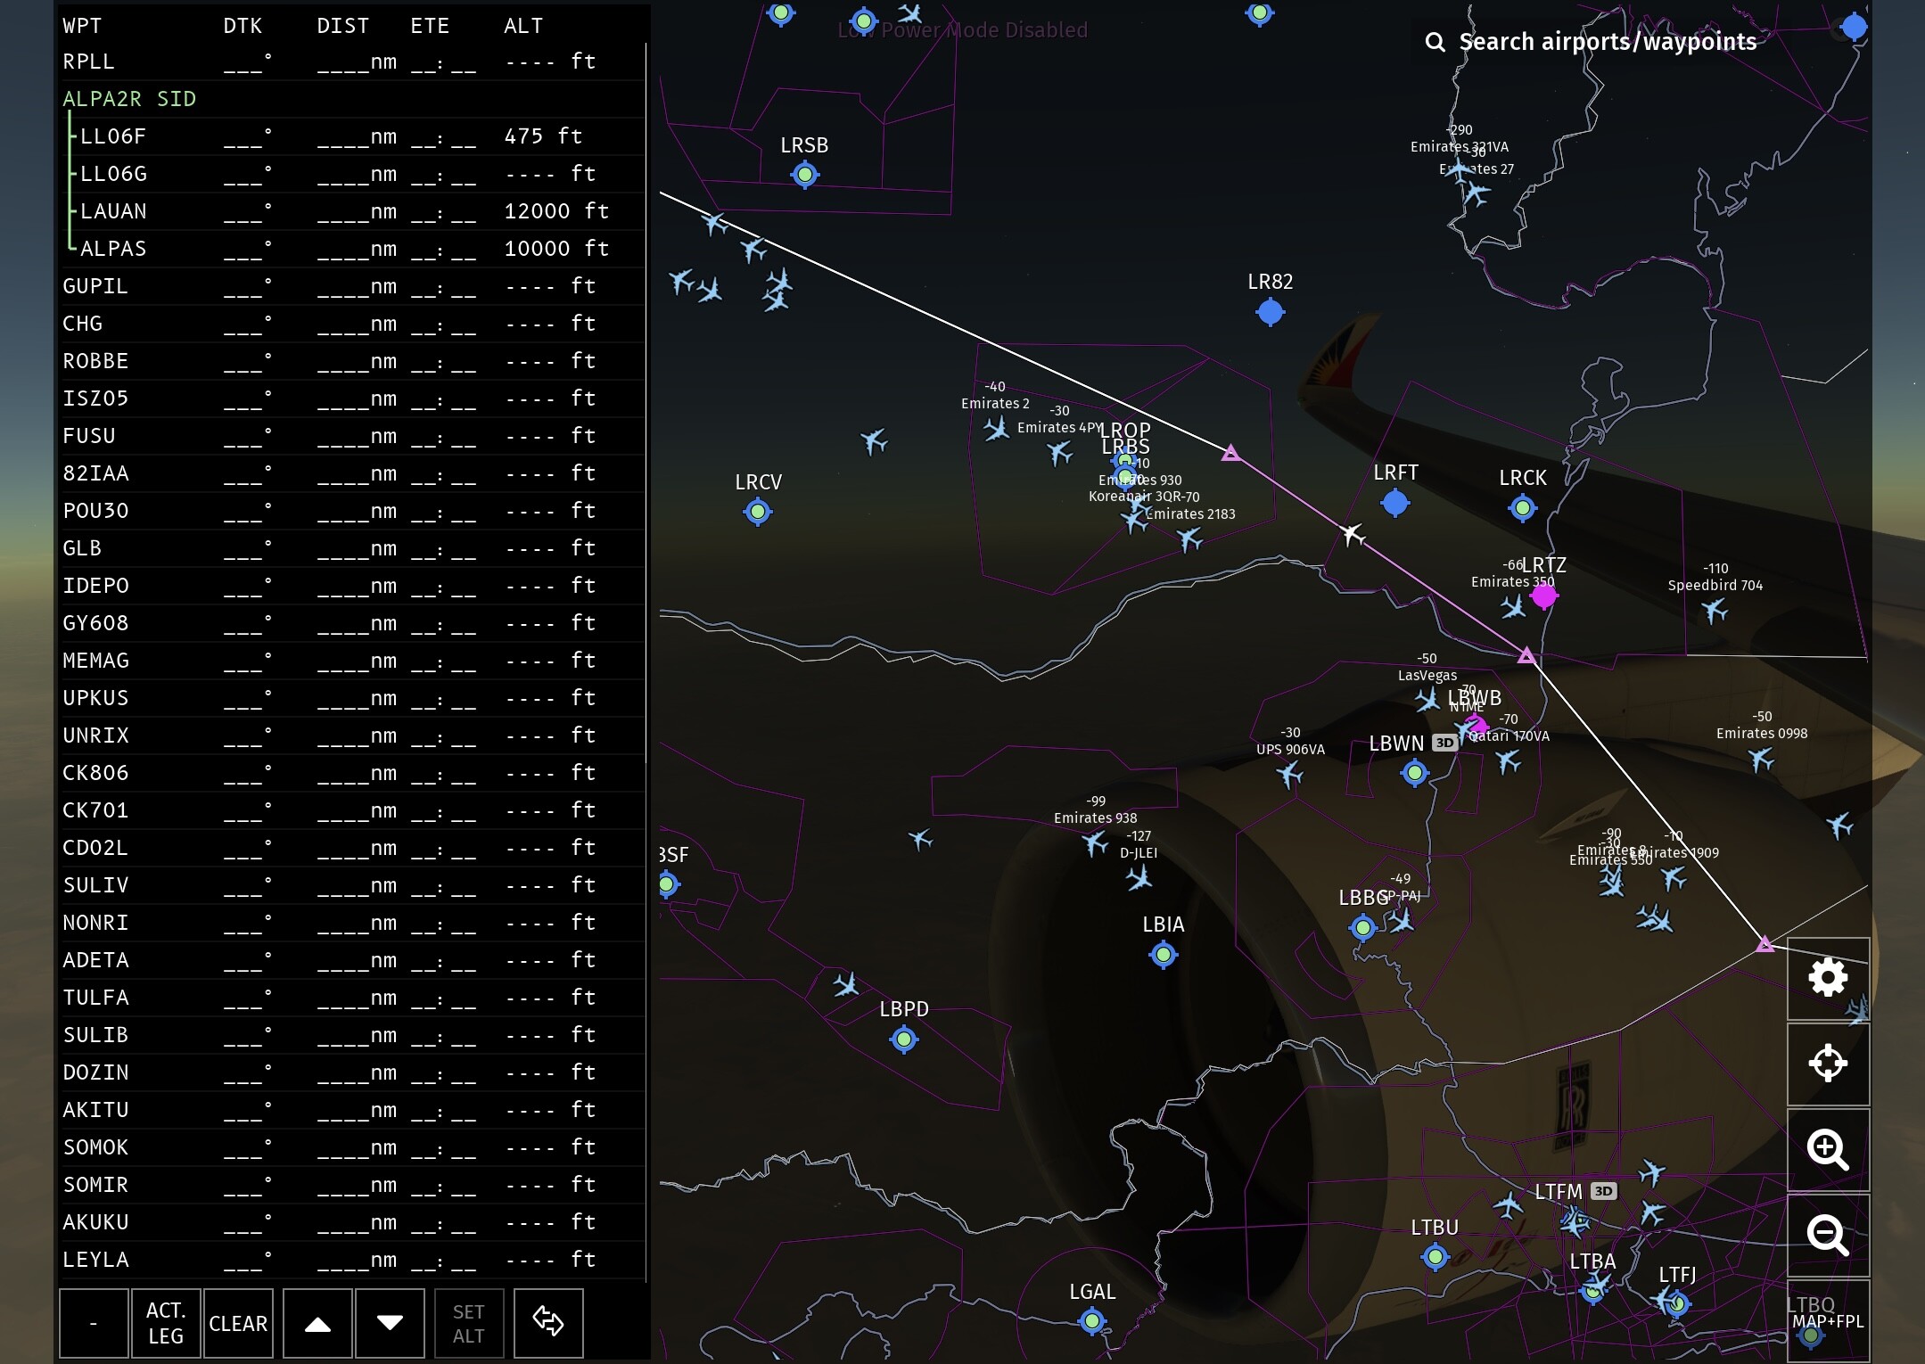Open the map settings gear
The image size is (1925, 1364).
tap(1828, 978)
